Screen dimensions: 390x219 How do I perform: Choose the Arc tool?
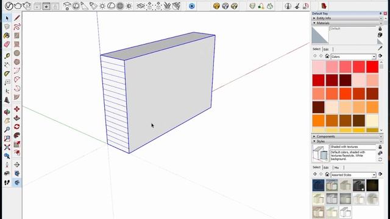click(x=17, y=71)
